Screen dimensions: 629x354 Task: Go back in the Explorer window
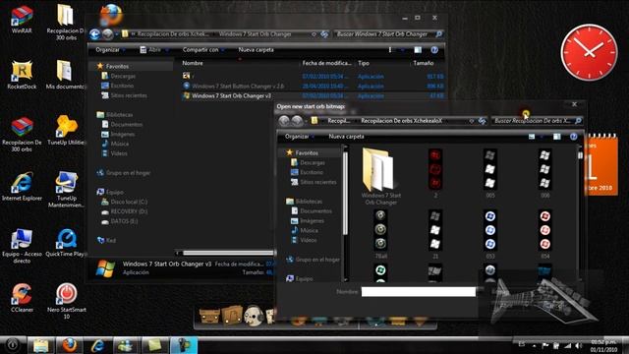(95, 34)
